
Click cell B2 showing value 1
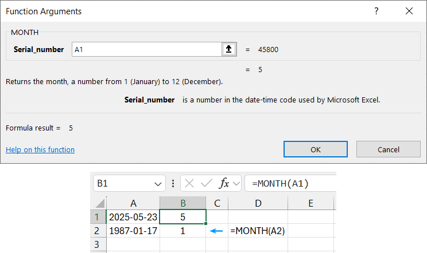point(183,231)
